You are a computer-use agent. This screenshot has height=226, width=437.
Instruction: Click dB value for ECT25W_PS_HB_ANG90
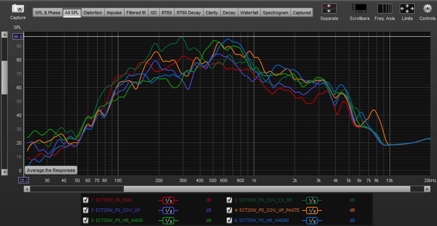[x=352, y=220]
